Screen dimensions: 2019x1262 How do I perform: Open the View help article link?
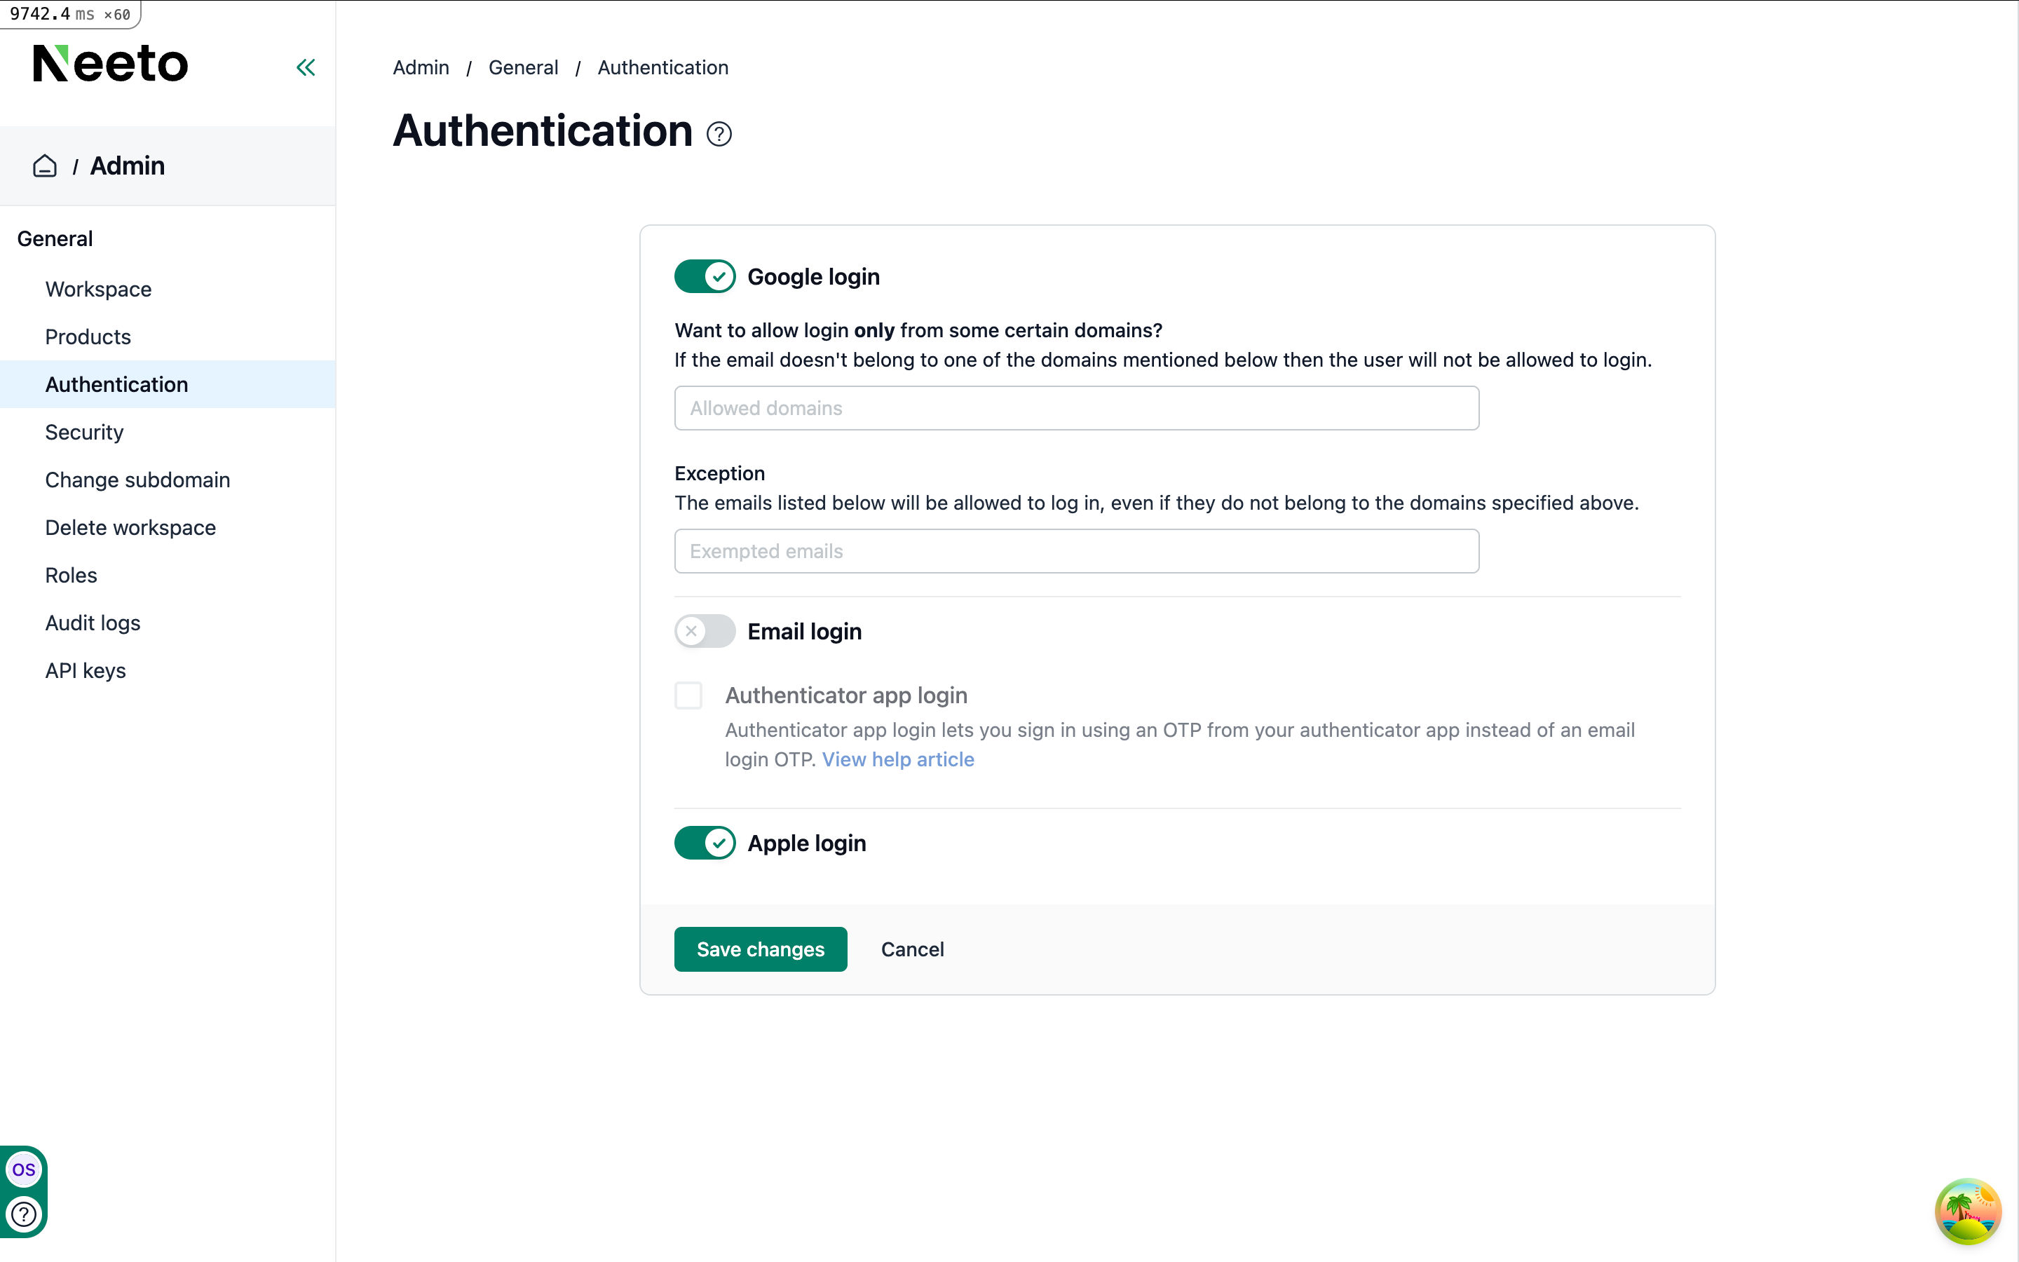click(898, 759)
